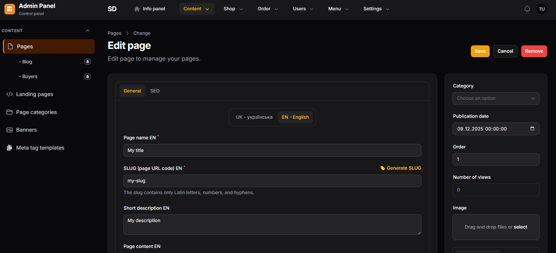Focus the Page name EN field

click(272, 150)
